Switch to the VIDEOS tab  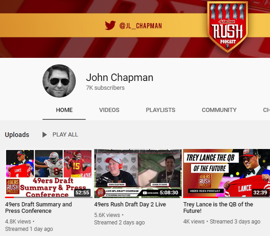[x=109, y=110]
